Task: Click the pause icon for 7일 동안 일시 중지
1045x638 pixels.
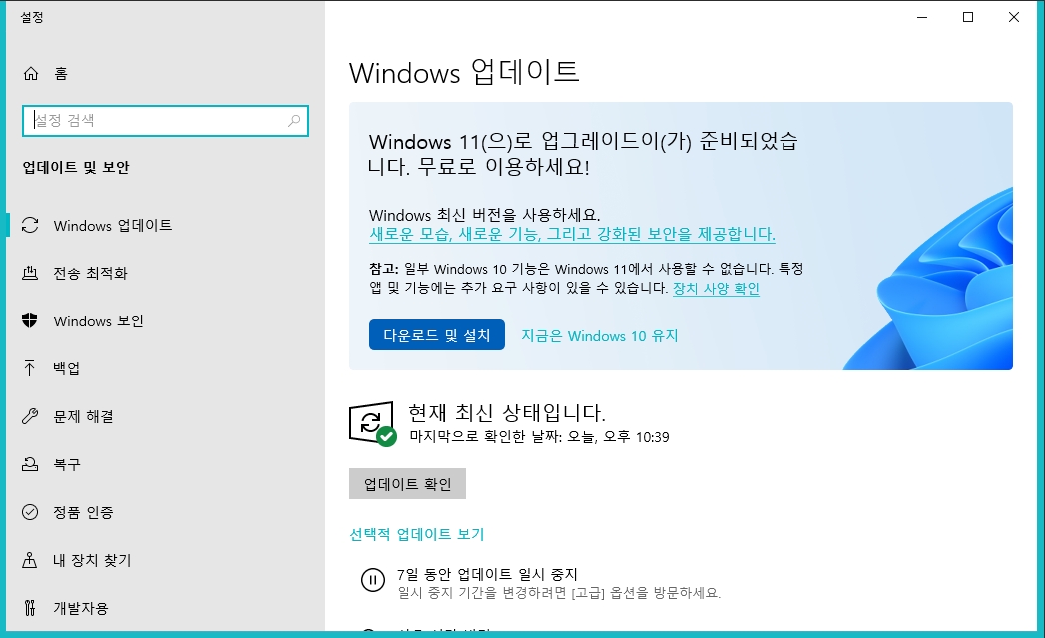Action: [x=373, y=580]
